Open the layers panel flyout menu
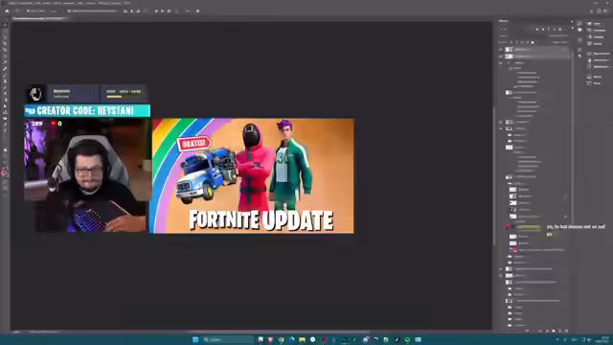 [x=572, y=21]
